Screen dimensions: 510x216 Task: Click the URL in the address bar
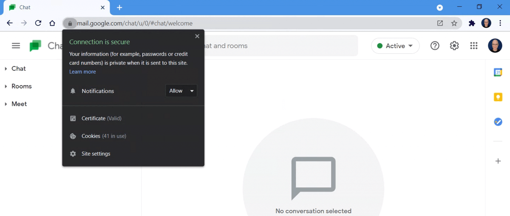click(x=135, y=23)
